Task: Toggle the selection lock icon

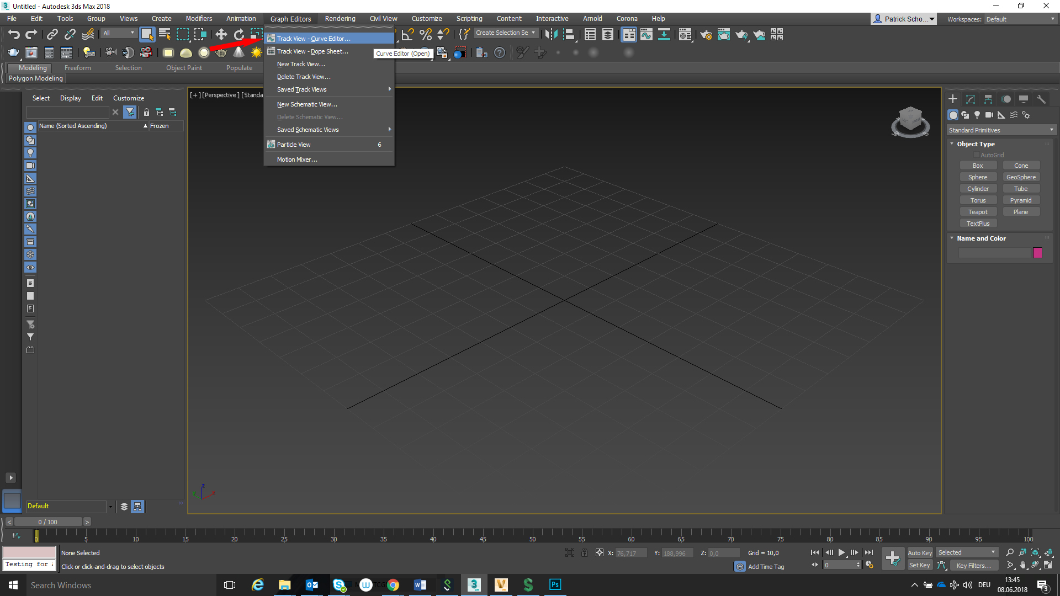Action: pos(584,552)
